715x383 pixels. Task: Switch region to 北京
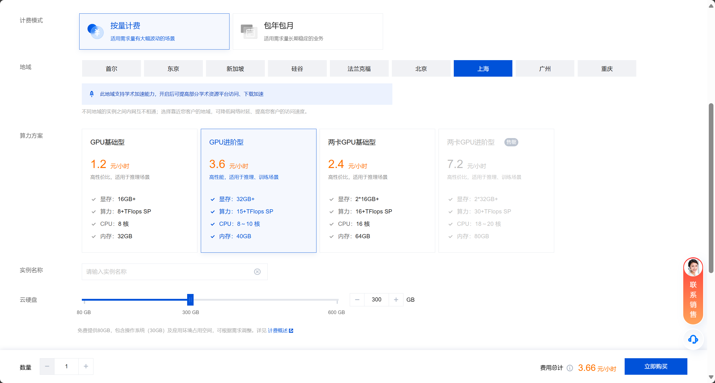click(421, 69)
